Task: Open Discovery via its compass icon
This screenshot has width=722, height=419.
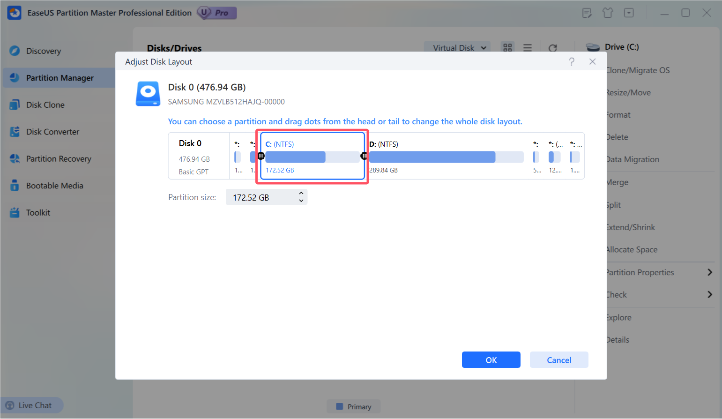Action: [x=15, y=51]
